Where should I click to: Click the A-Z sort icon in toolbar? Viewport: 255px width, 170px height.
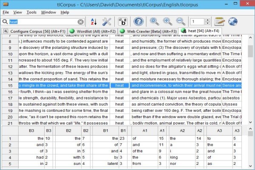click(x=93, y=22)
